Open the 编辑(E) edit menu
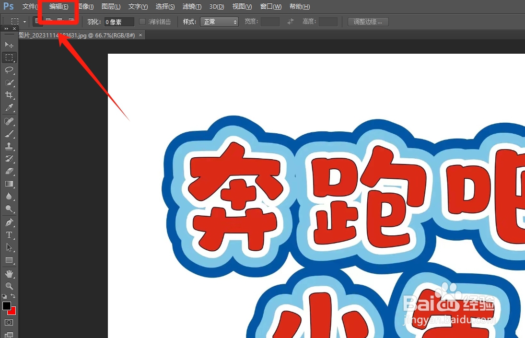The height and width of the screenshot is (338, 525). click(58, 6)
